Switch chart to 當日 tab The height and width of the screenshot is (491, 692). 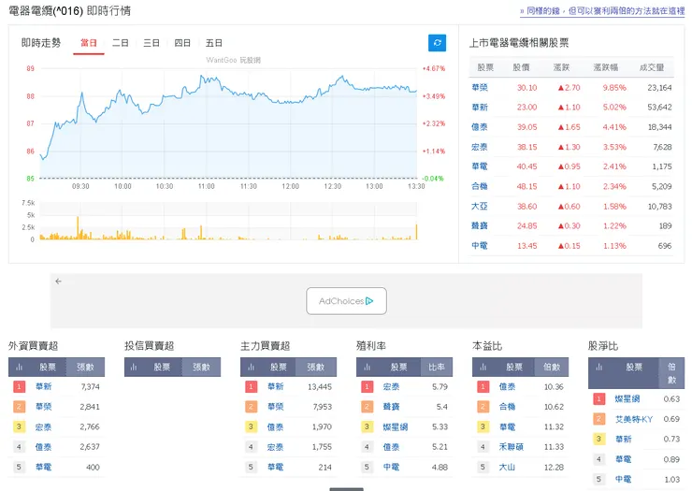(x=89, y=43)
